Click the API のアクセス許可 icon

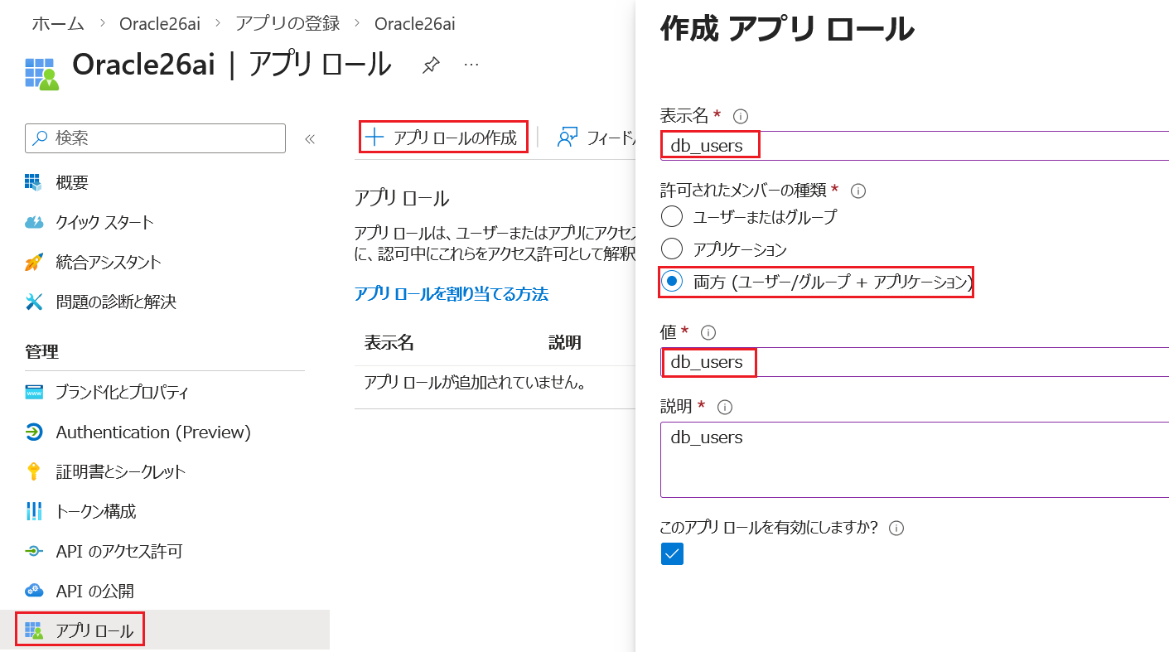pos(33,551)
